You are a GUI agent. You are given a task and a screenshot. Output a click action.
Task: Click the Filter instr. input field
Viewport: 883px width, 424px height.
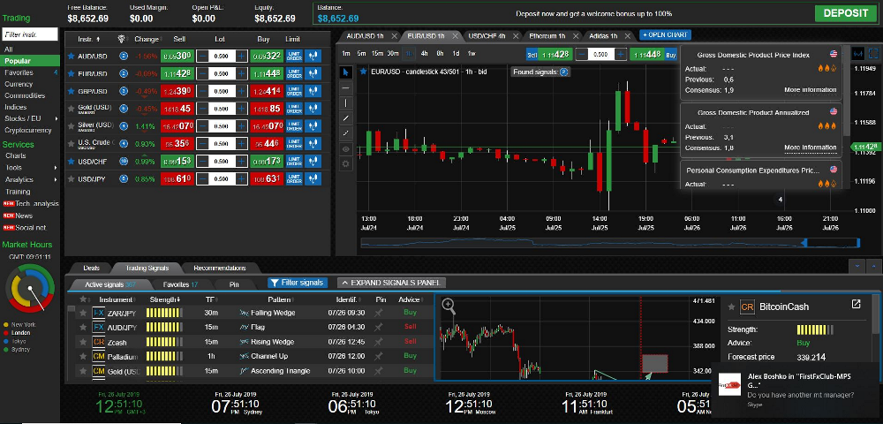[30, 34]
